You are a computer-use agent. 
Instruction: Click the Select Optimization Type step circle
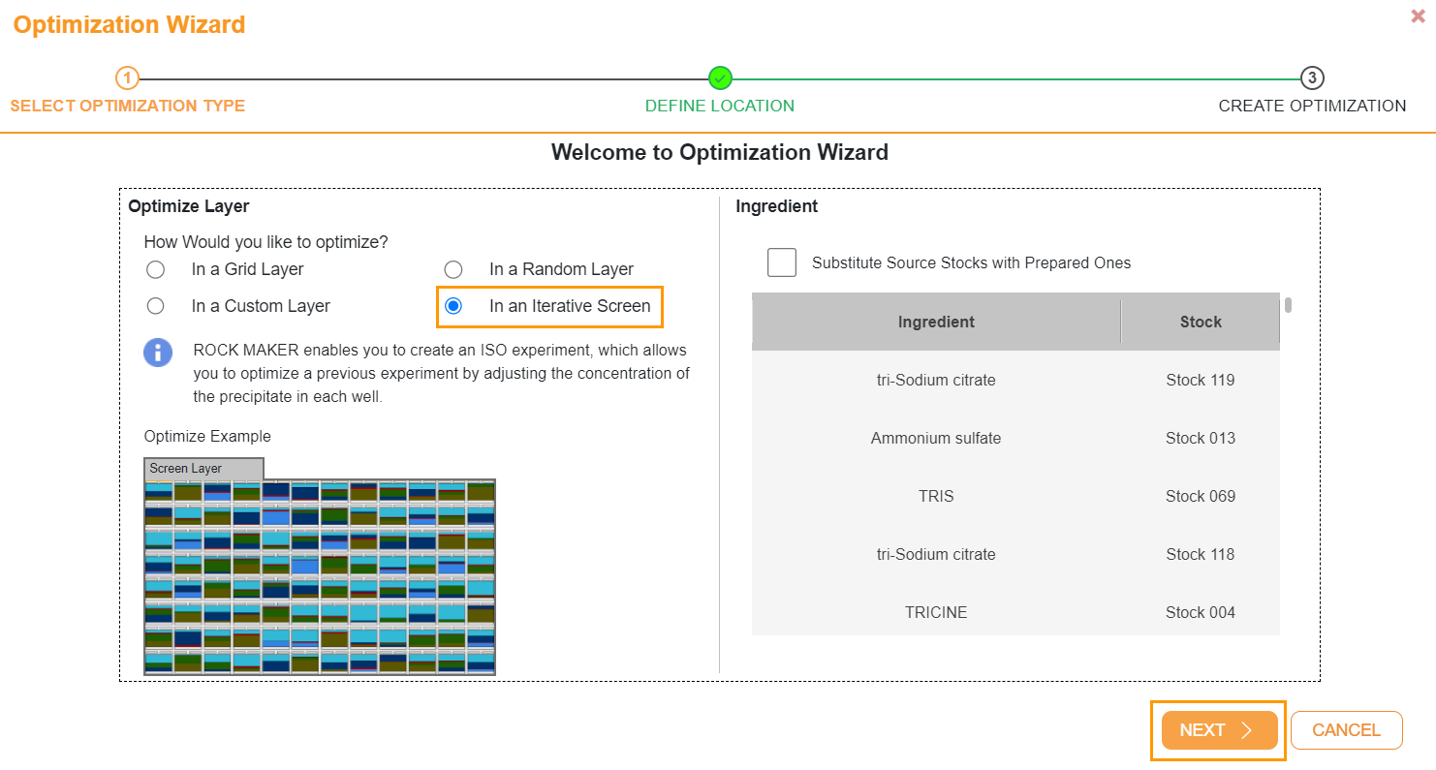pos(127,77)
